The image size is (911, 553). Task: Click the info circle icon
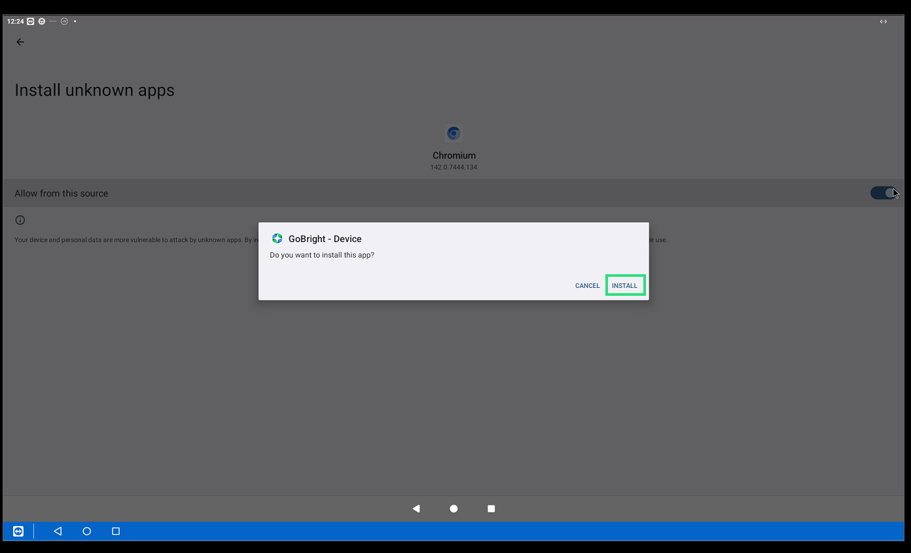click(x=20, y=220)
